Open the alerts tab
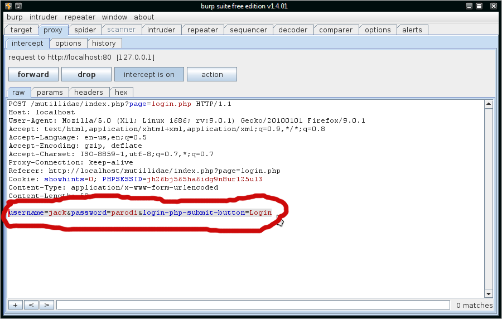 (412, 30)
